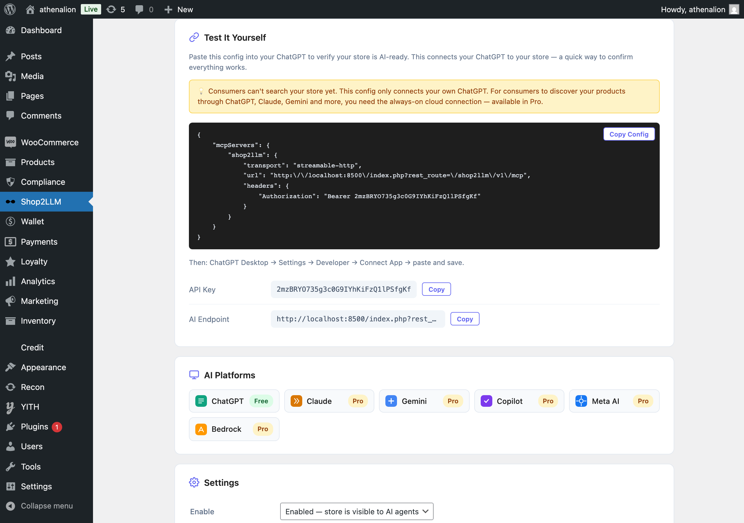
Task: Click the Dashboard gauge icon
Action: (10, 30)
